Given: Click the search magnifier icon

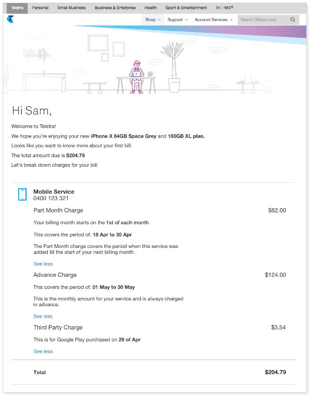Looking at the screenshot, I should (293, 20).
